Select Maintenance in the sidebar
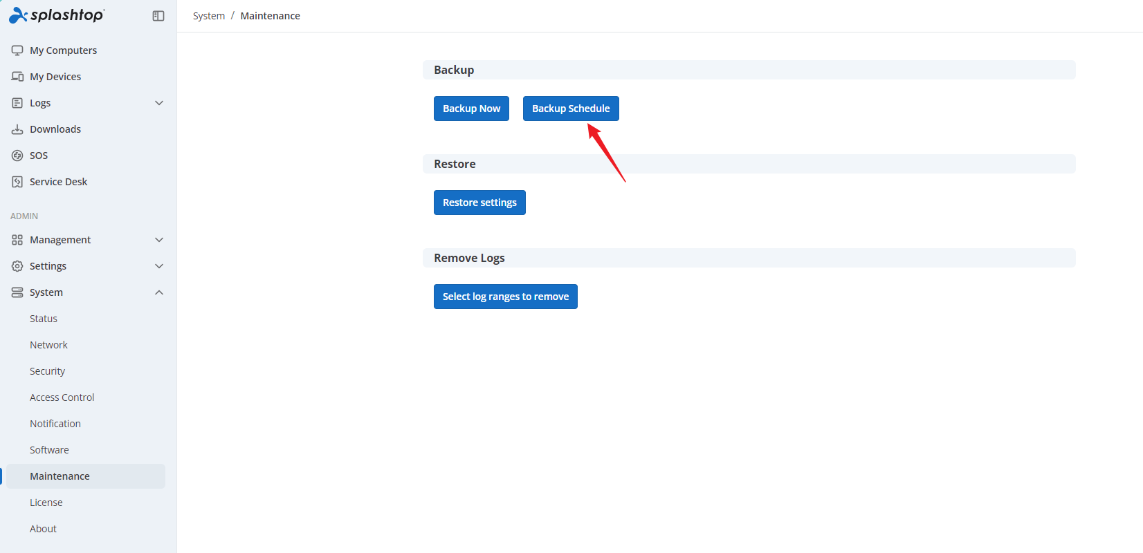The width and height of the screenshot is (1143, 553). click(86, 476)
